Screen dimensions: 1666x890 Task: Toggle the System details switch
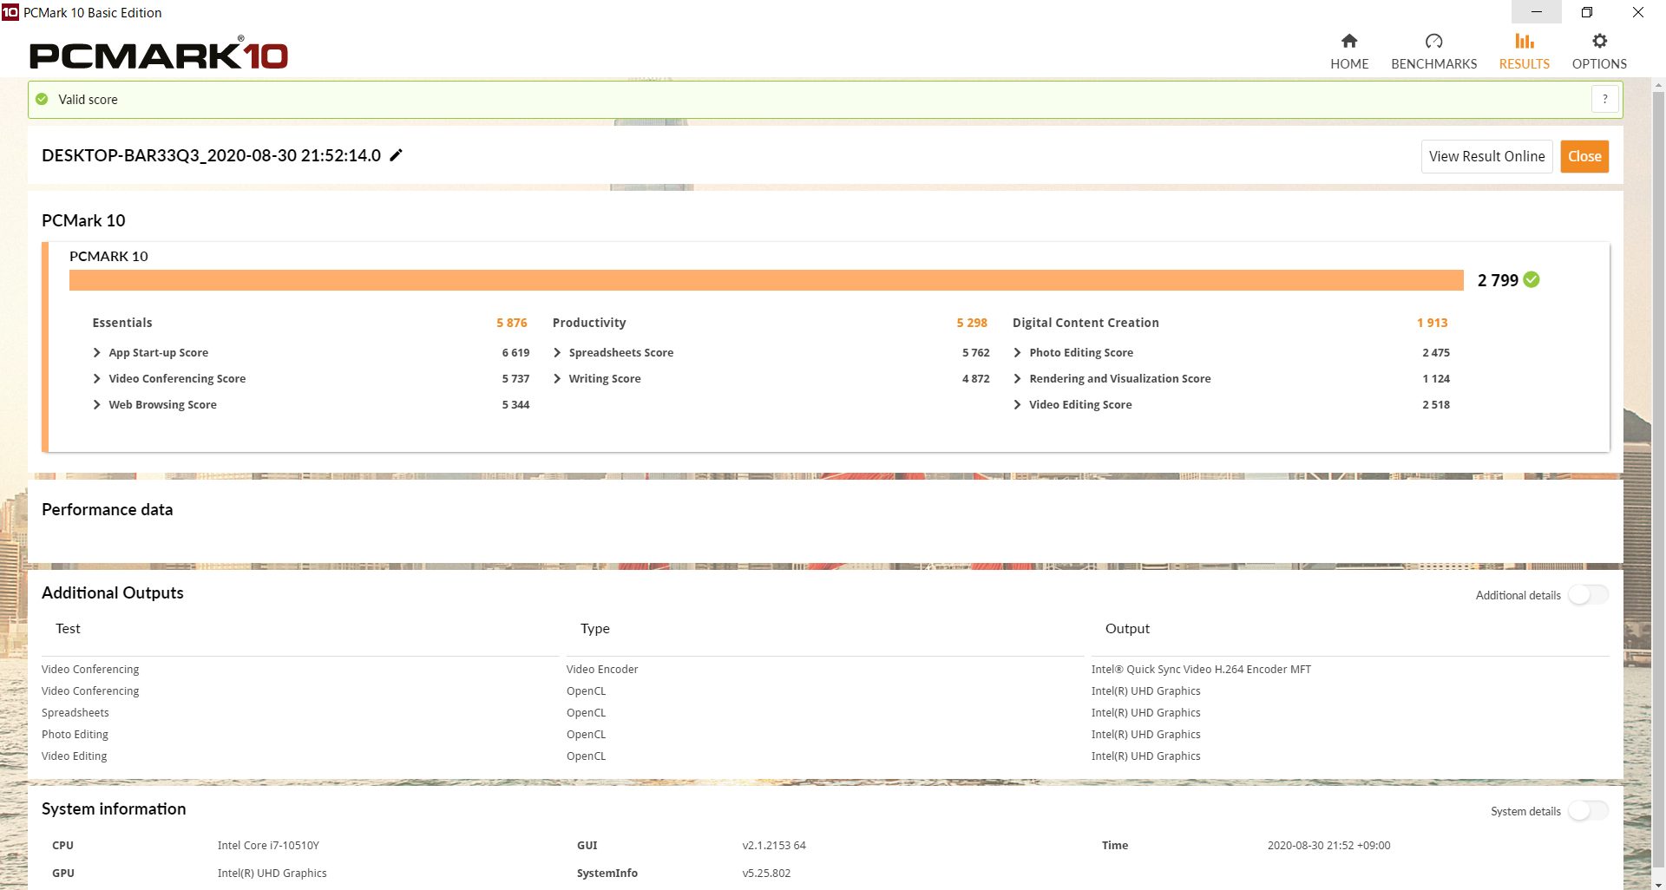(1588, 810)
